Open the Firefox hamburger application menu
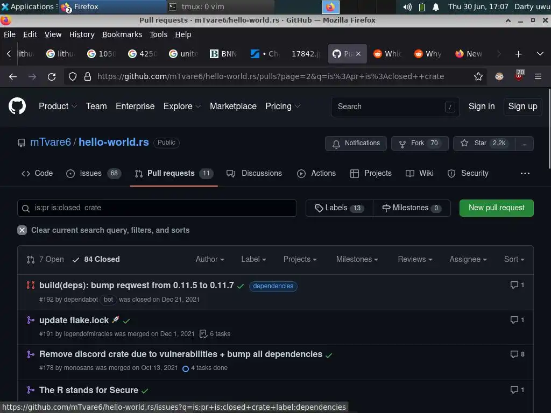Viewport: 551px width, 413px height. pos(538,76)
